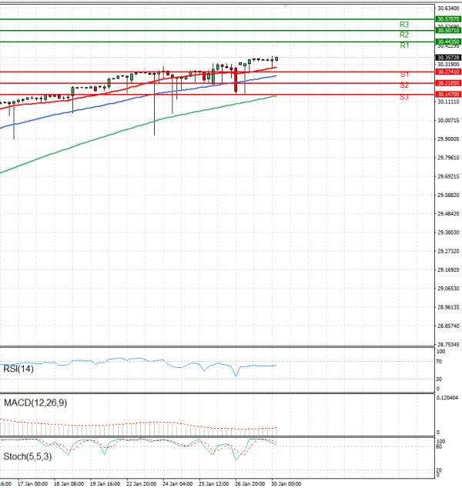Image resolution: width=462 pixels, height=488 pixels.
Task: Click the 25 Jan 12:00 time label
Action: tap(214, 484)
